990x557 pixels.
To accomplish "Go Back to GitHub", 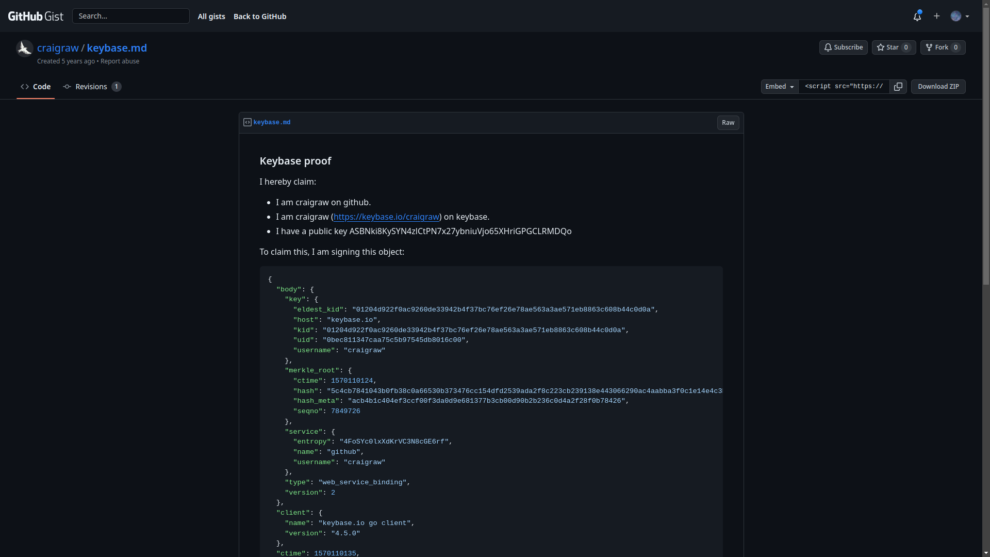I will pyautogui.click(x=260, y=17).
